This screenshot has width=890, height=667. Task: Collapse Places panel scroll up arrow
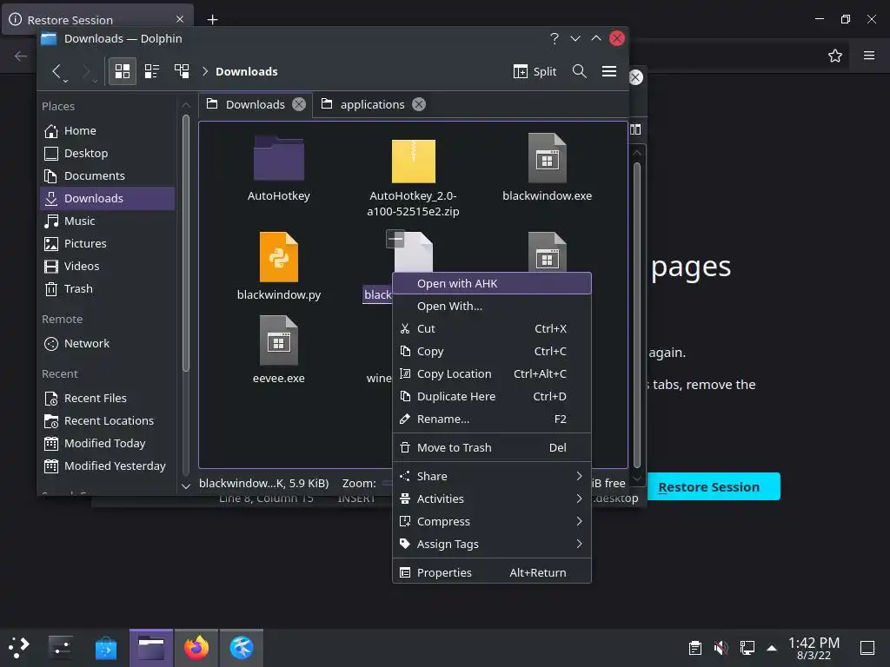coord(186,105)
